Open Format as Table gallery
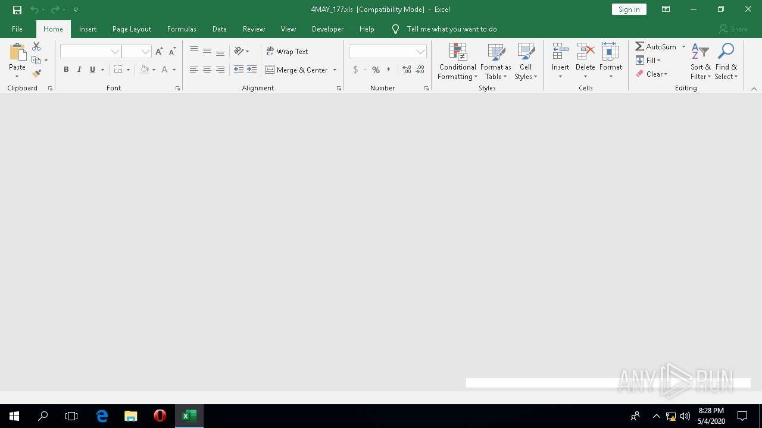762x428 pixels. coord(496,62)
